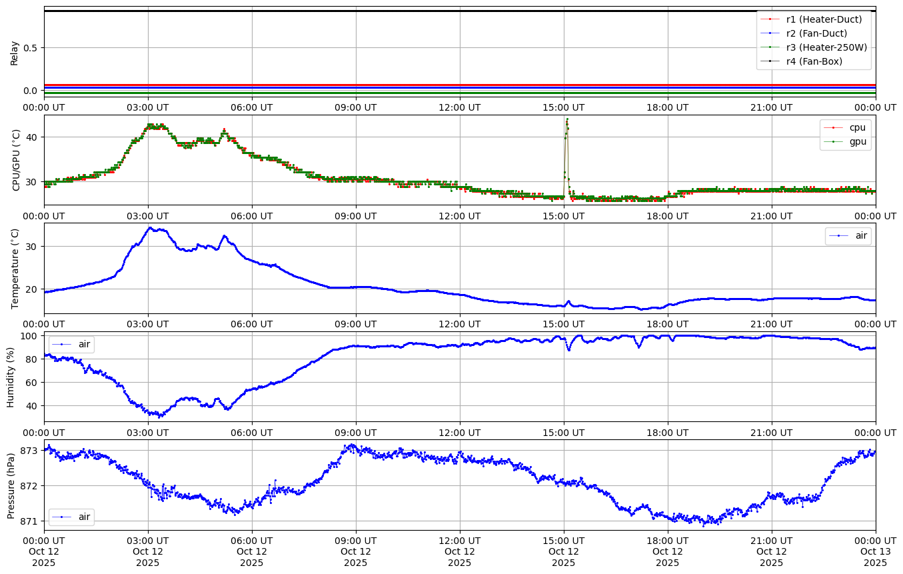Select the Pressure (hPa) y-axis label
The image size is (903, 574).
point(11,485)
